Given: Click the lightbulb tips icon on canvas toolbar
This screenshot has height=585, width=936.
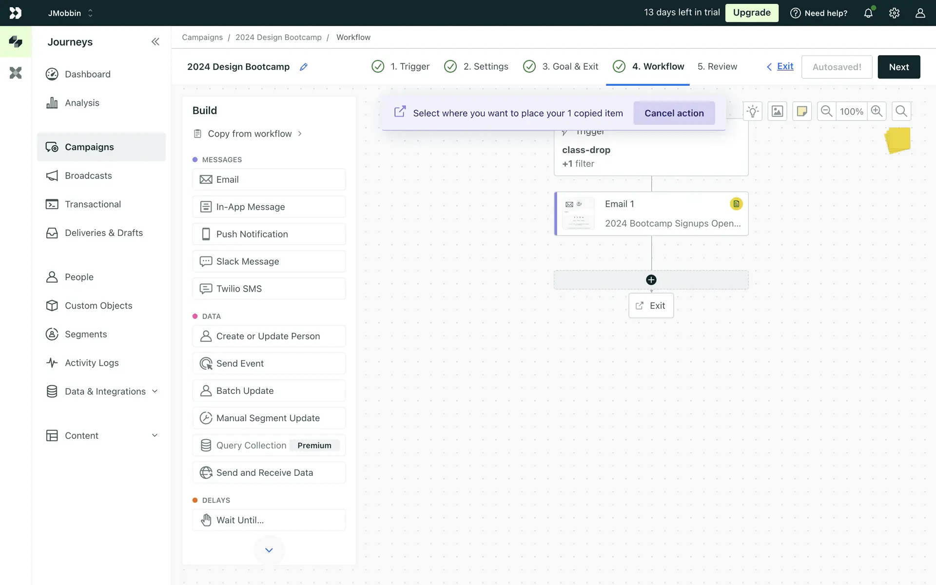Looking at the screenshot, I should point(753,112).
